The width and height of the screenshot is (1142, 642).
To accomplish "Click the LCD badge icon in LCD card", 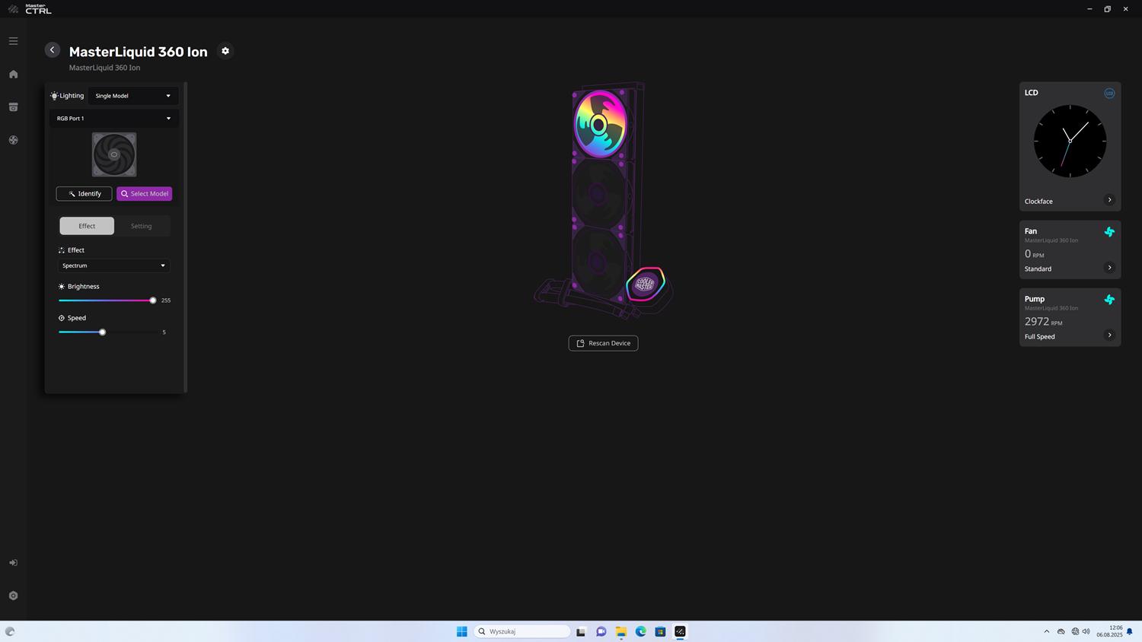I will coord(1109,93).
